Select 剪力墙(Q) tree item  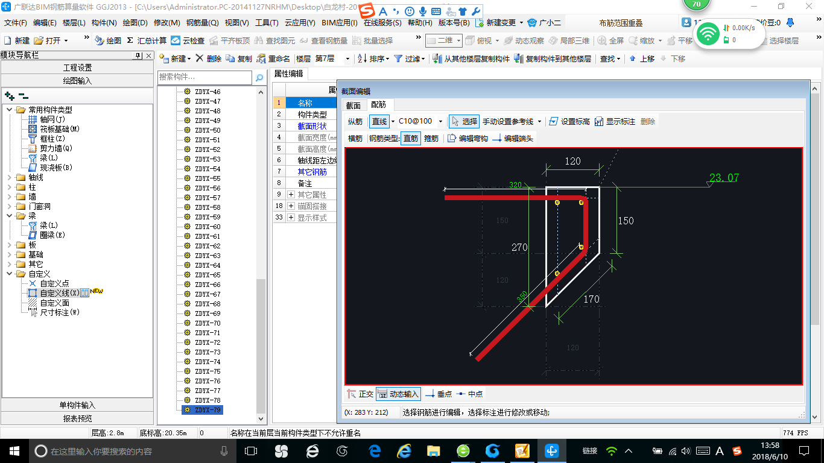click(56, 148)
